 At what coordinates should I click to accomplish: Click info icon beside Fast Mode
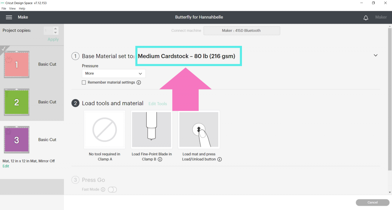[x=103, y=189]
